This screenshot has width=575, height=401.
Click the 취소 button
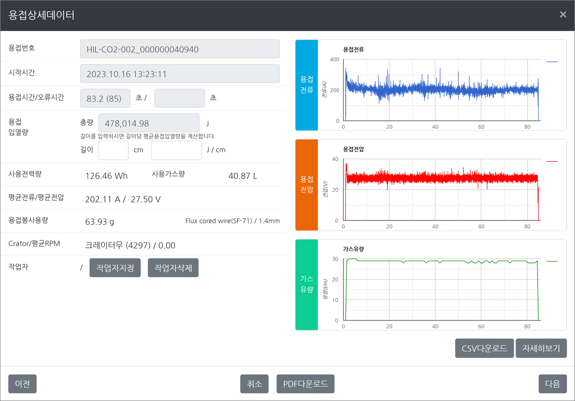pos(254,384)
